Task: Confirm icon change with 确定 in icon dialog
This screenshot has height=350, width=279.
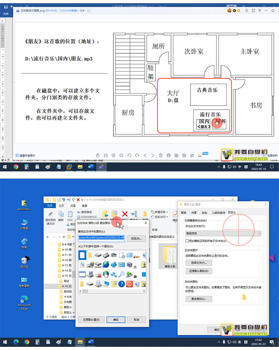Action: [x=116, y=320]
